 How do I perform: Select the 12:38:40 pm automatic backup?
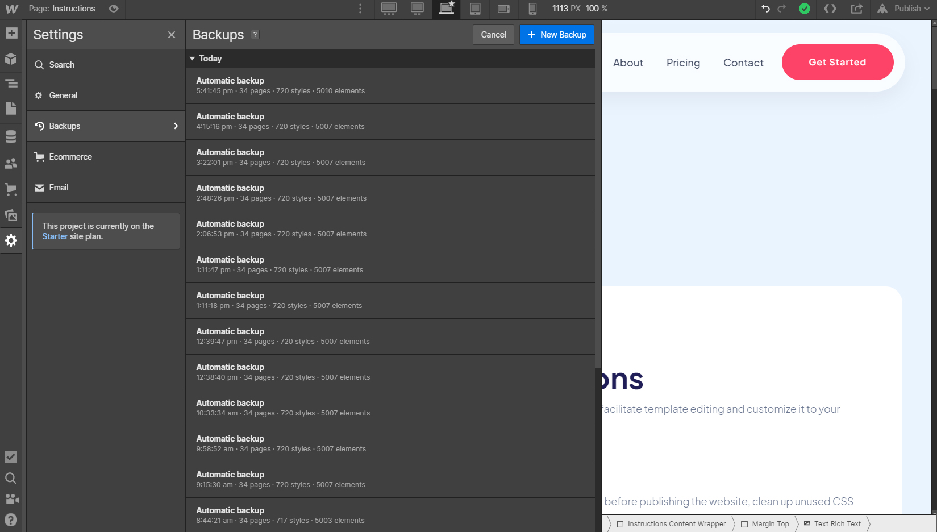[x=390, y=372]
